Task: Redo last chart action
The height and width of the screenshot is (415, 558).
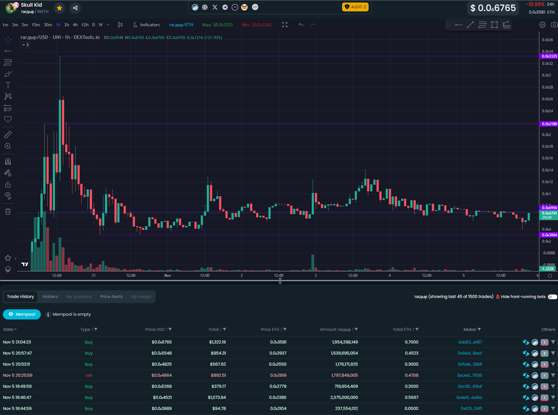Action: click(x=313, y=25)
